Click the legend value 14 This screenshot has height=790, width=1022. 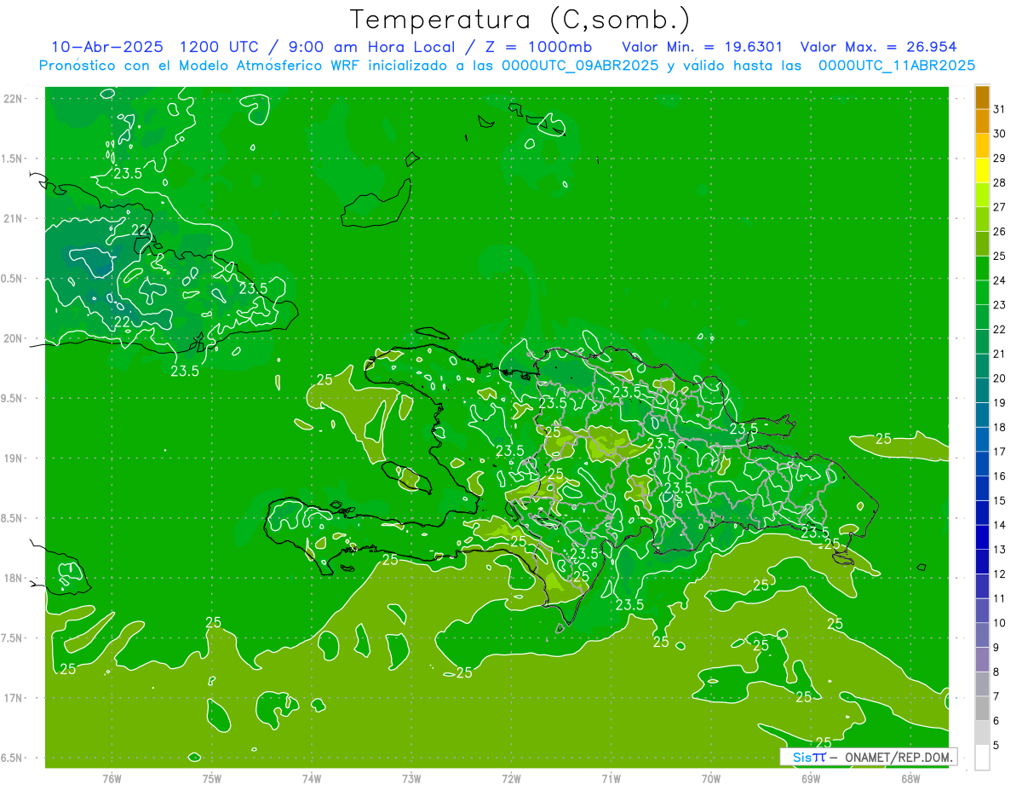(x=999, y=524)
